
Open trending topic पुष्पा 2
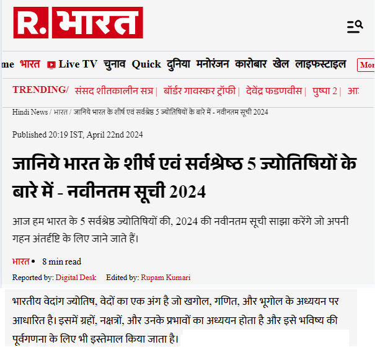point(325,91)
